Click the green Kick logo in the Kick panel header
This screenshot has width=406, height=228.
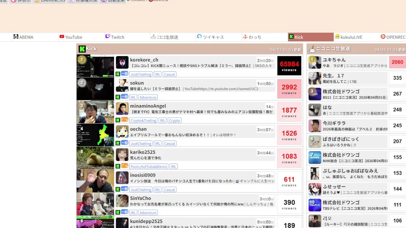82,49
